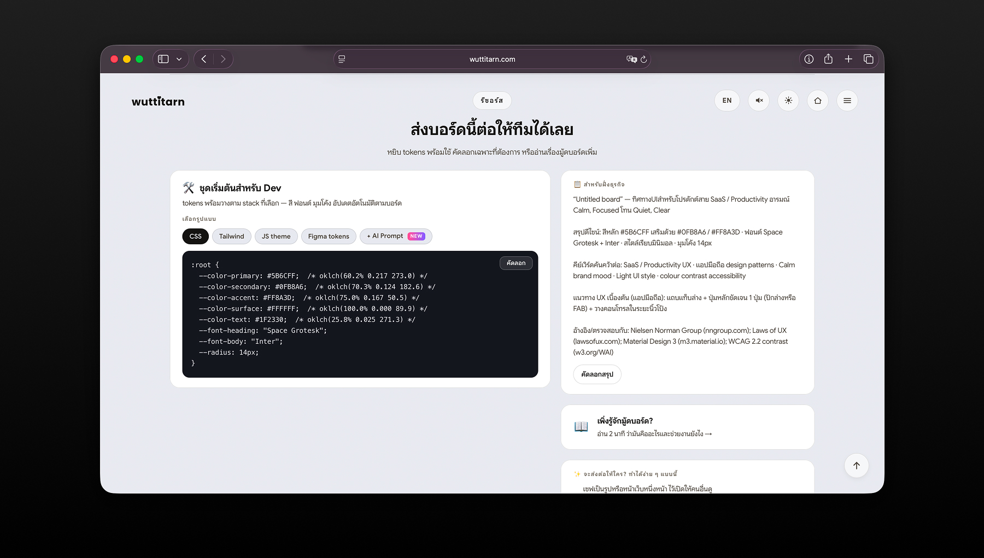Switch language with the EN button
The image size is (984, 558).
point(727,101)
